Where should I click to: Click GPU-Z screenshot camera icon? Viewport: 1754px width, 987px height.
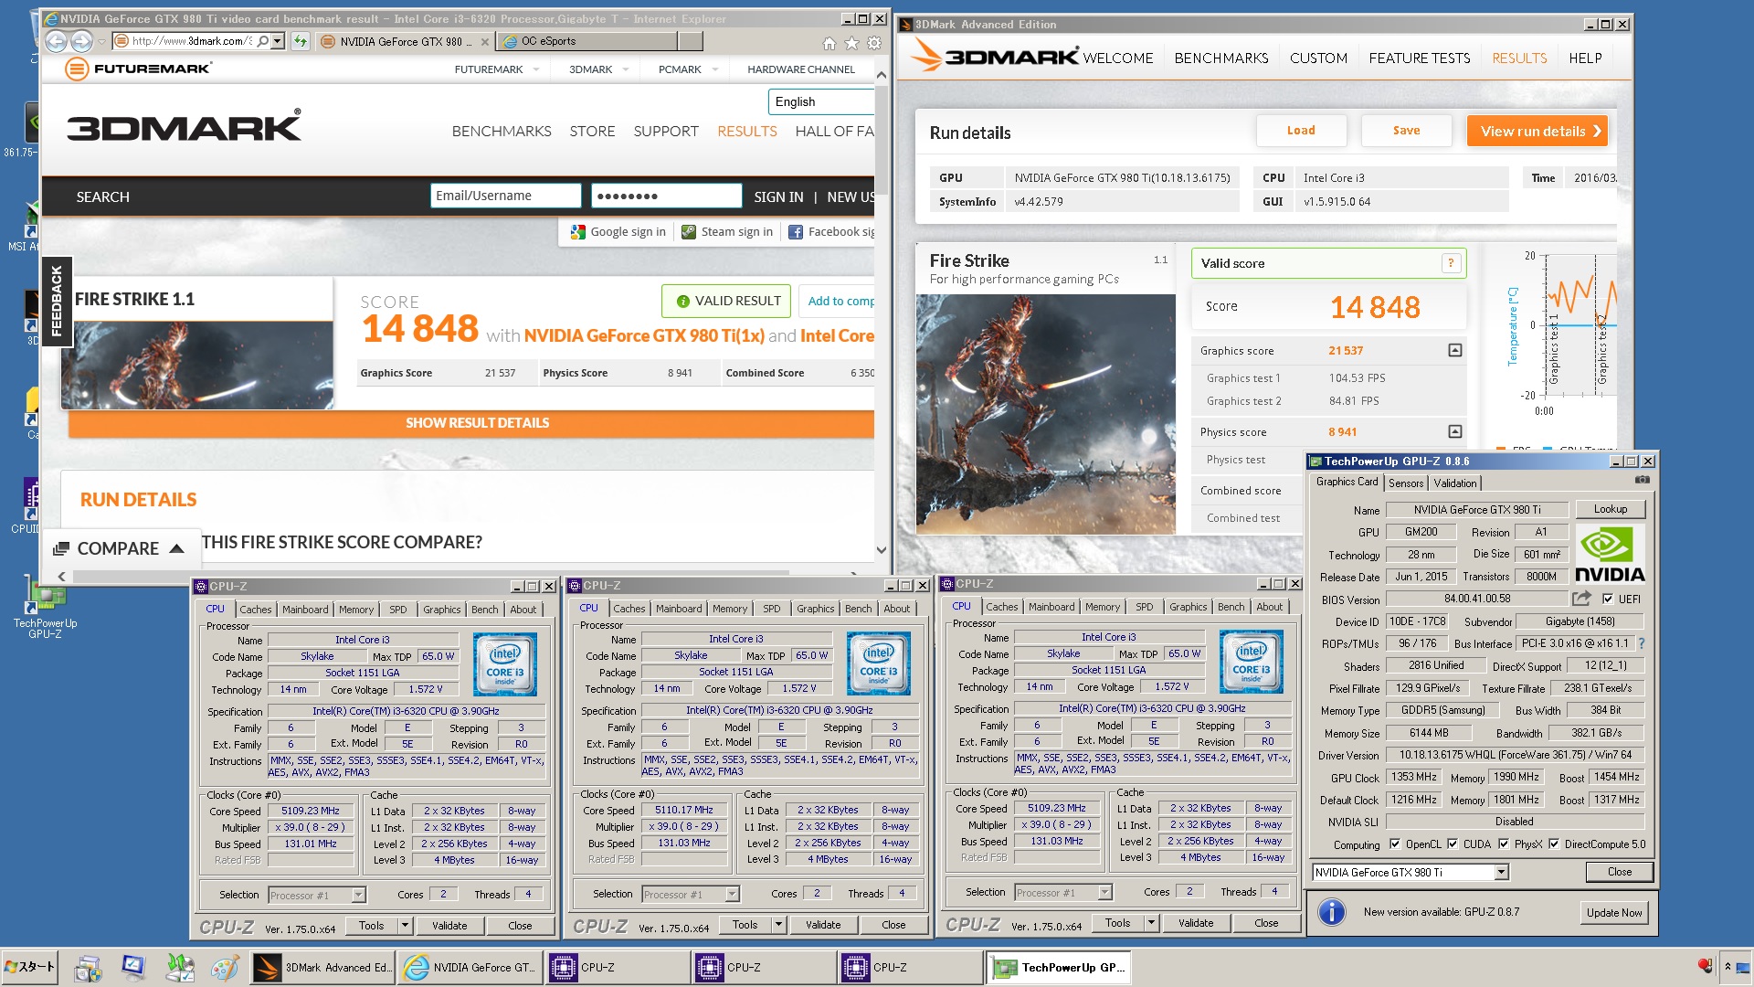[1642, 480]
